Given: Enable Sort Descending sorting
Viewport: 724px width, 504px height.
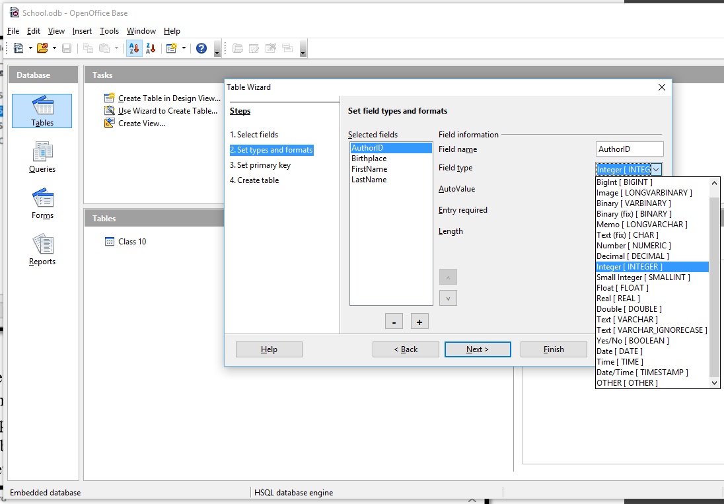Looking at the screenshot, I should tap(151, 48).
